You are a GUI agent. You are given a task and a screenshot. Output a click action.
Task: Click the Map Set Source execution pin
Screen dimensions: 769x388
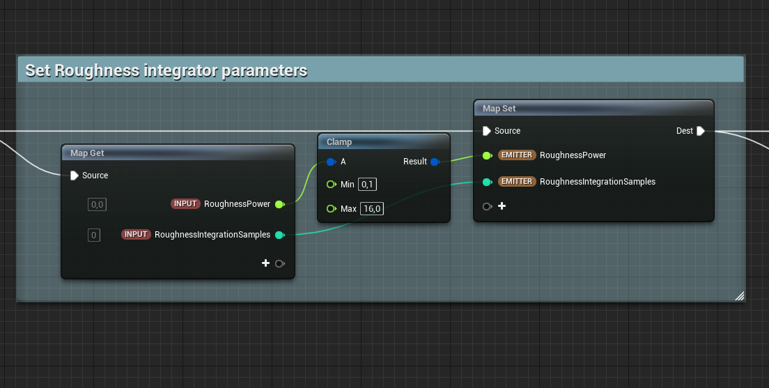click(487, 131)
